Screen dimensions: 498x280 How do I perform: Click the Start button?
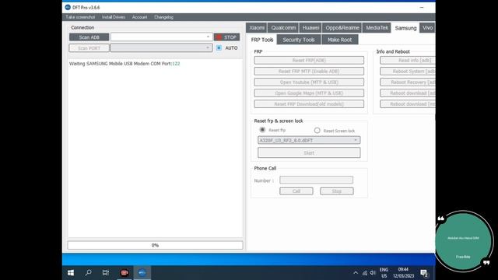(x=309, y=152)
